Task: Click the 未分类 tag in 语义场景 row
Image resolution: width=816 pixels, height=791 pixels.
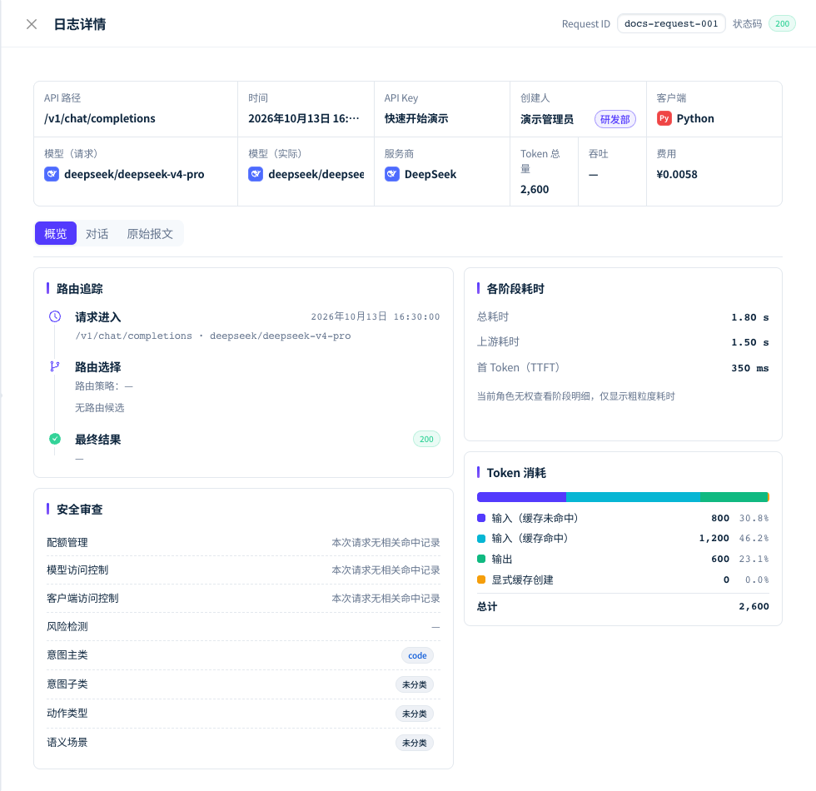Action: (415, 743)
